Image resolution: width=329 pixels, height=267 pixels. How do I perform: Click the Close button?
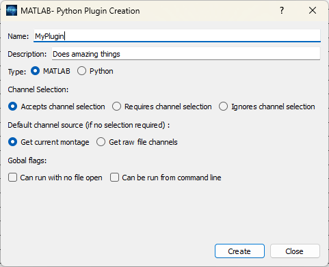pos(295,251)
